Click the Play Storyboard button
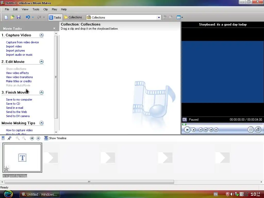Image resolution: width=264 pixels, height=198 pixels. click(38, 138)
